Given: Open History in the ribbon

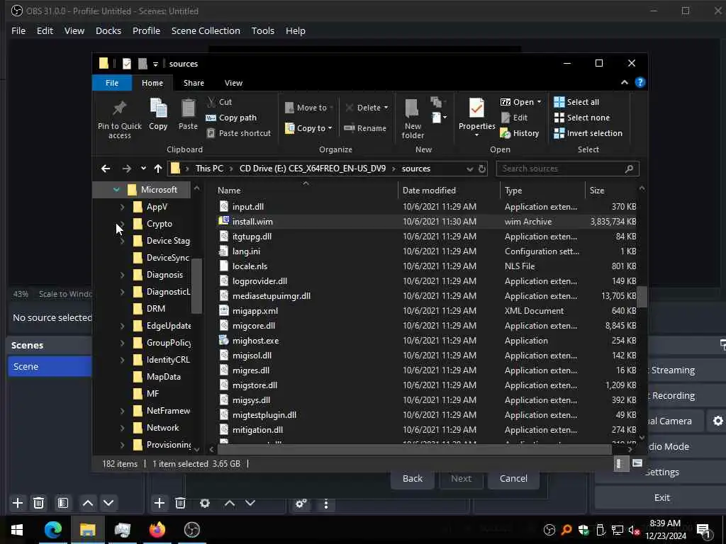Looking at the screenshot, I should coord(520,133).
